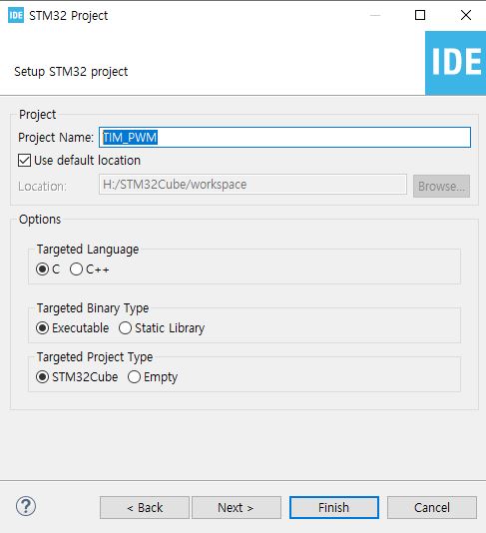
Task: Click the Next > button
Action: (x=237, y=507)
